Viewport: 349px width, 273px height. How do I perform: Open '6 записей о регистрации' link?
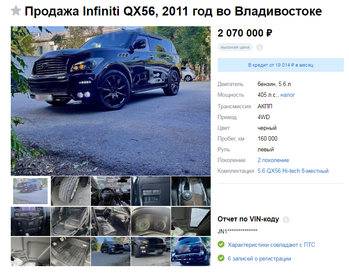click(x=259, y=258)
